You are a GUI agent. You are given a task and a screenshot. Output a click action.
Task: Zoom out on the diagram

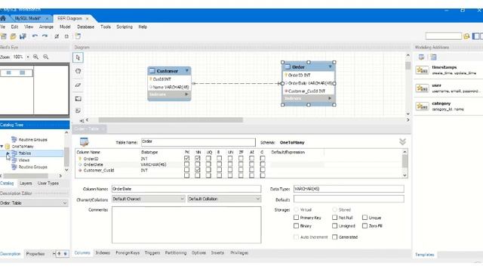pyautogui.click(x=46, y=57)
